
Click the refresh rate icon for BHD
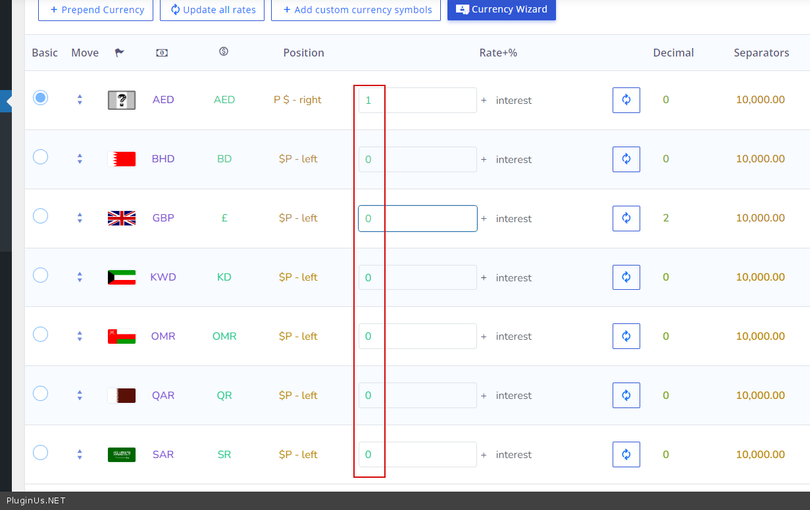[626, 159]
